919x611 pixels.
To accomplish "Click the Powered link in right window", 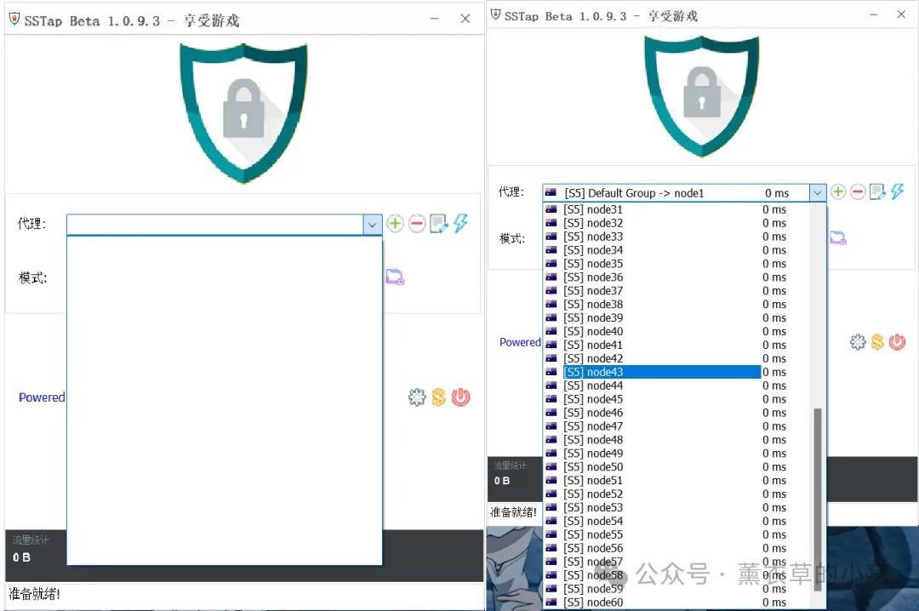I will coord(520,342).
